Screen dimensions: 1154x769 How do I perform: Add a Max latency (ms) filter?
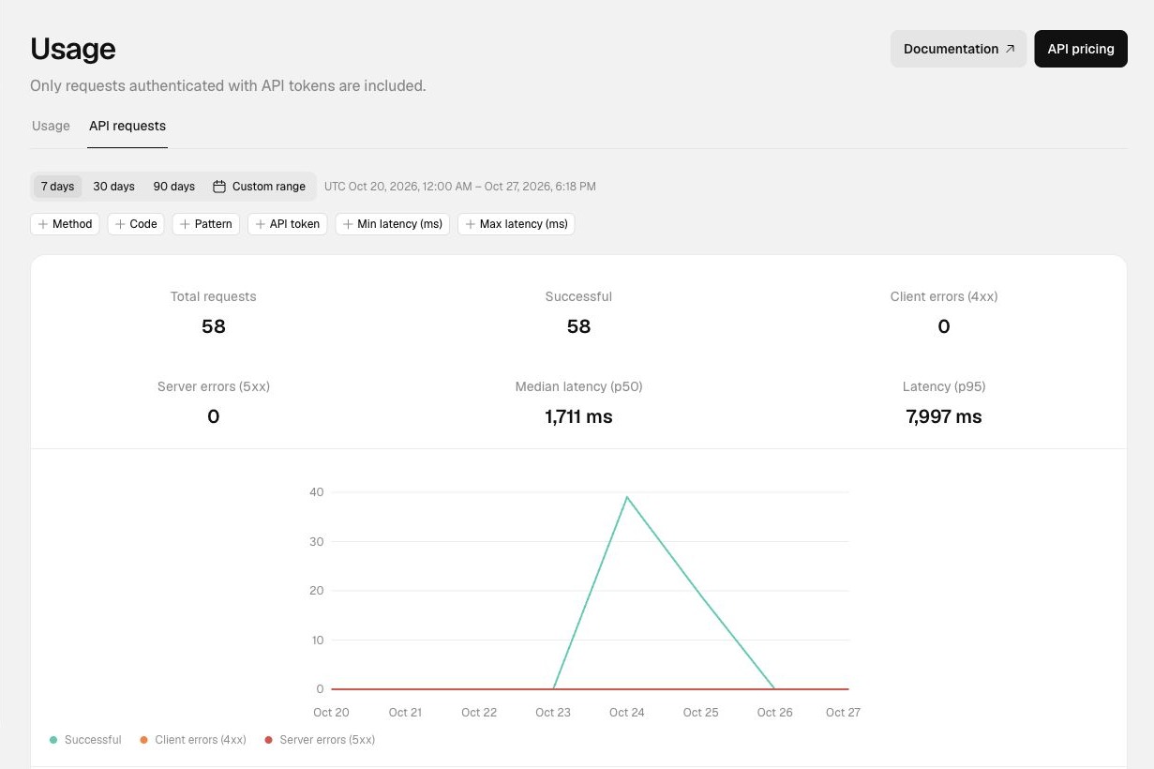517,224
